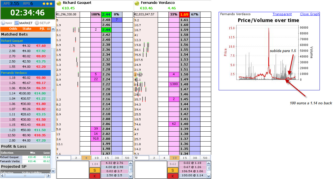Select stake 15 on the Gasquet ladder
This screenshot has width=335, height=179.
point(106,158)
